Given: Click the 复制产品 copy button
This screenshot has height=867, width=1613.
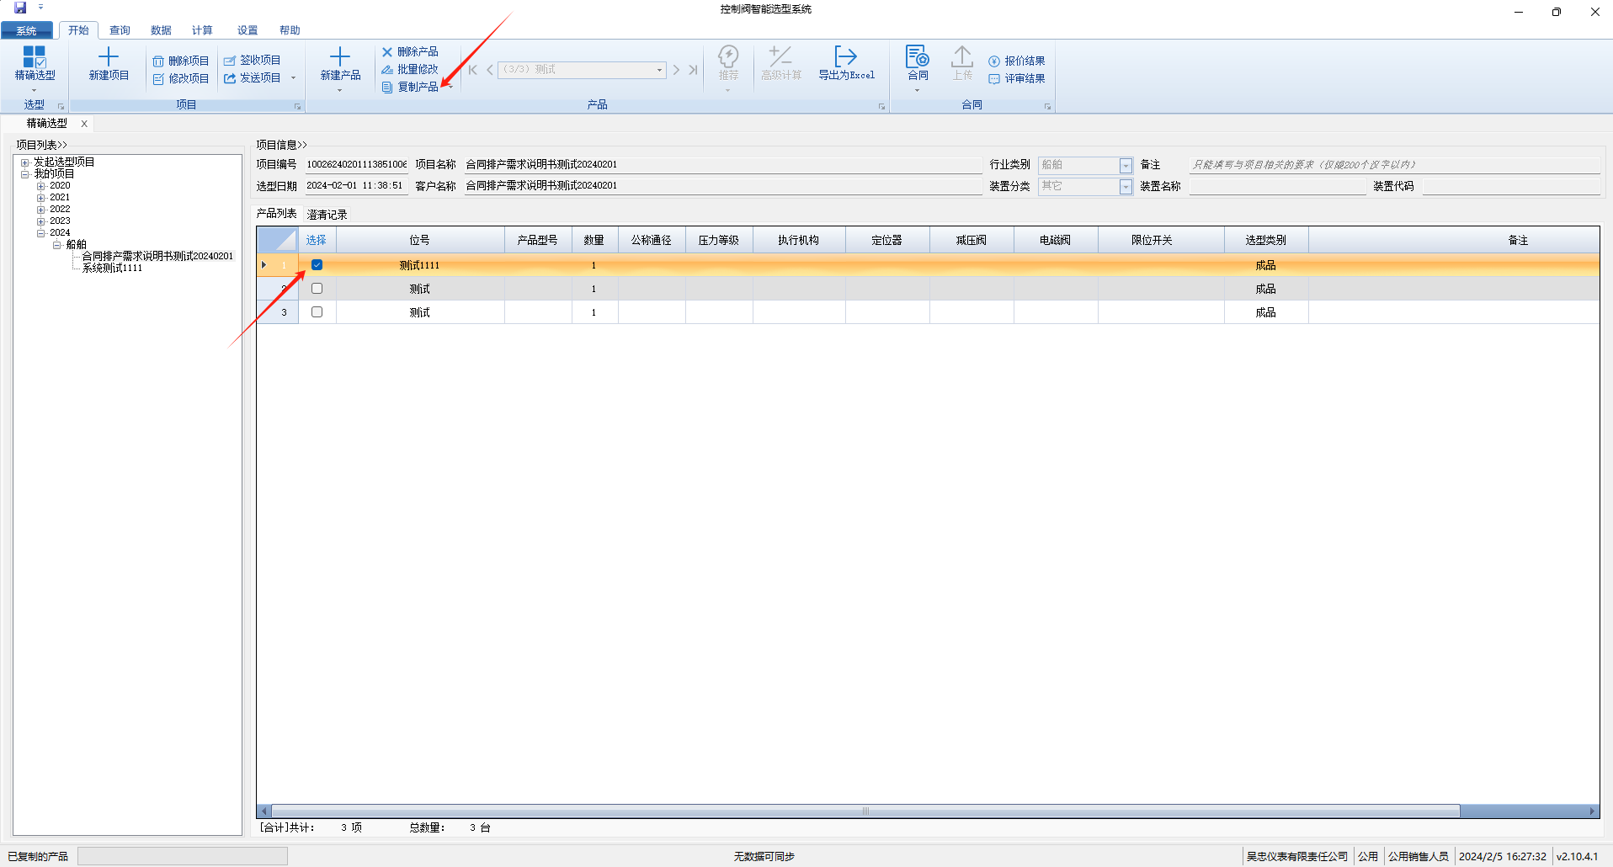Looking at the screenshot, I should [x=410, y=88].
